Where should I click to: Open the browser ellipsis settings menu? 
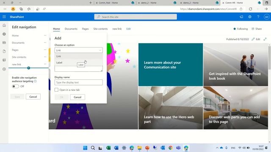5,9
